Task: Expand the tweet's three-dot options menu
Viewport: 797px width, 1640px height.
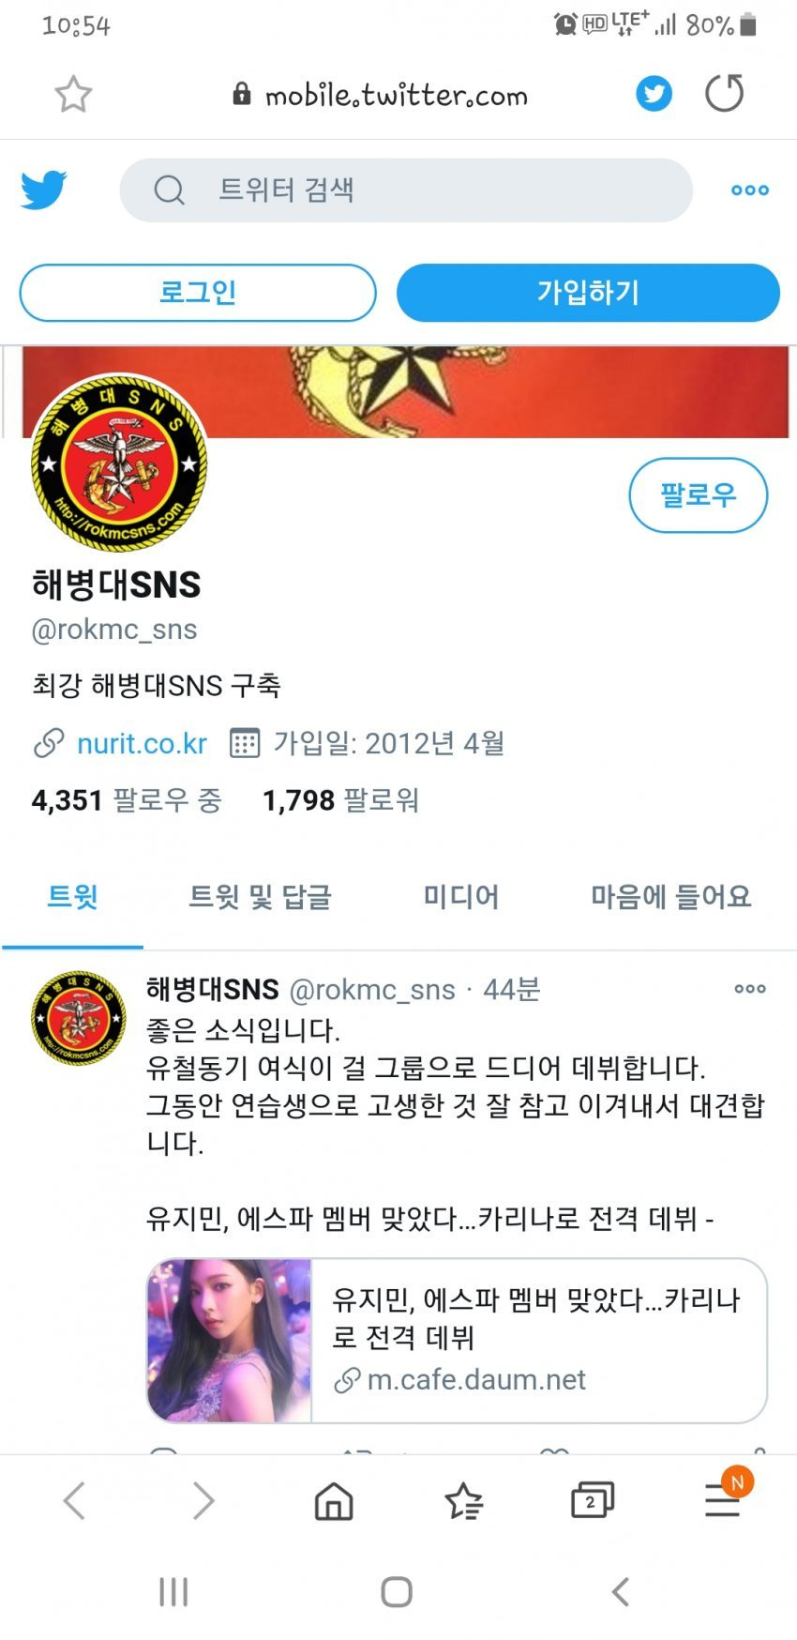Action: coord(750,989)
